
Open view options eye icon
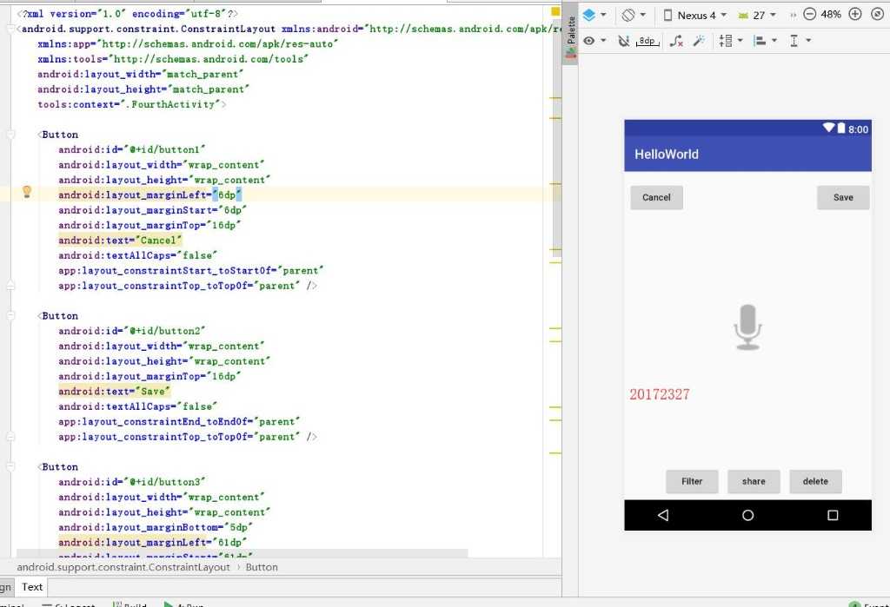pyautogui.click(x=589, y=41)
